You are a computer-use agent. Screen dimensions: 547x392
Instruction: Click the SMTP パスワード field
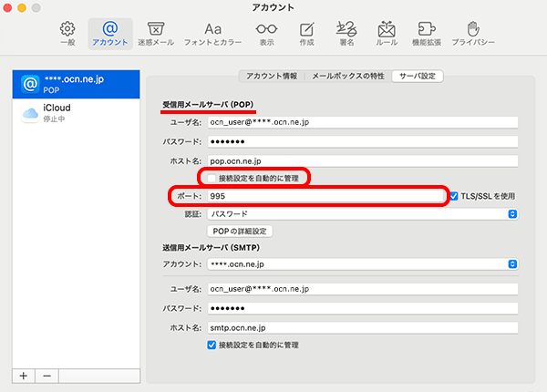(x=363, y=308)
